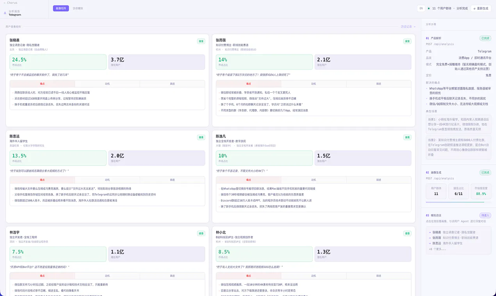Click 接受 badge on 陈逸凡 card
Screen dimensions: 496x296
pyautogui.click(x=407, y=137)
